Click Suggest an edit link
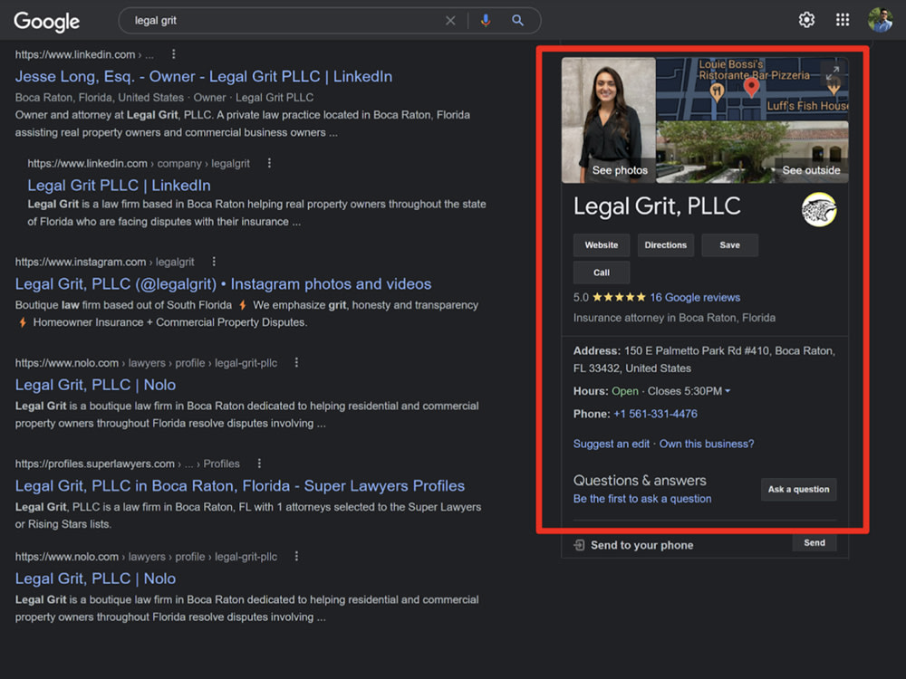Viewport: 906px width, 679px height. (612, 444)
